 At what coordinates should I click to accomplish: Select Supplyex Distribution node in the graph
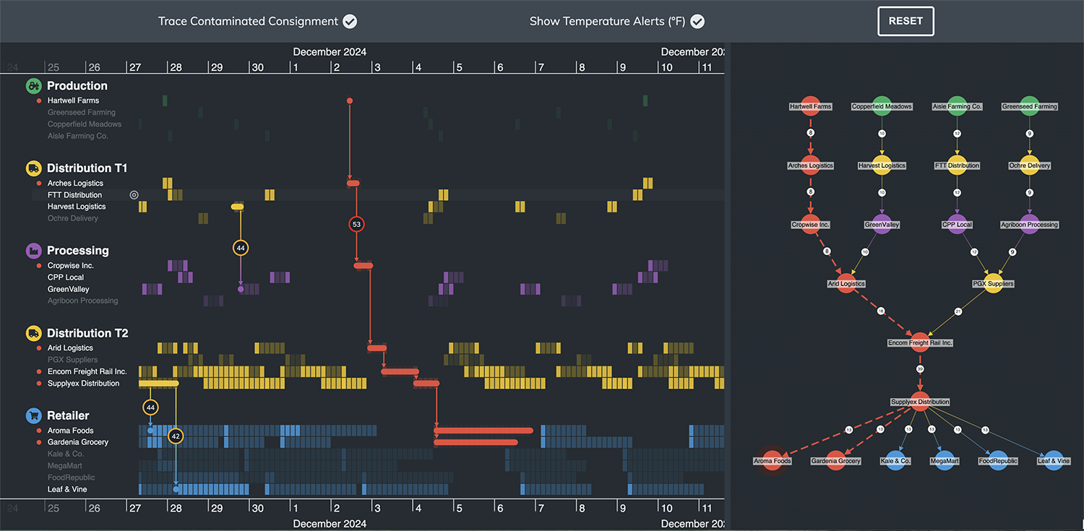(x=920, y=402)
